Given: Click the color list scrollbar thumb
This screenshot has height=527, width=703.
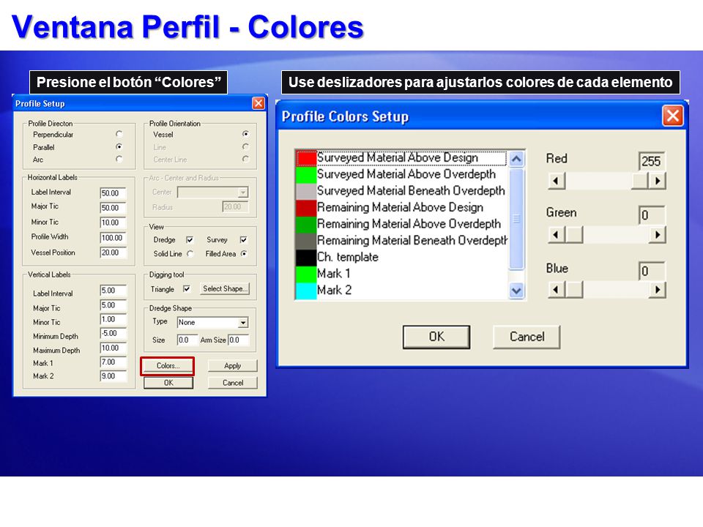Looking at the screenshot, I should (516, 219).
